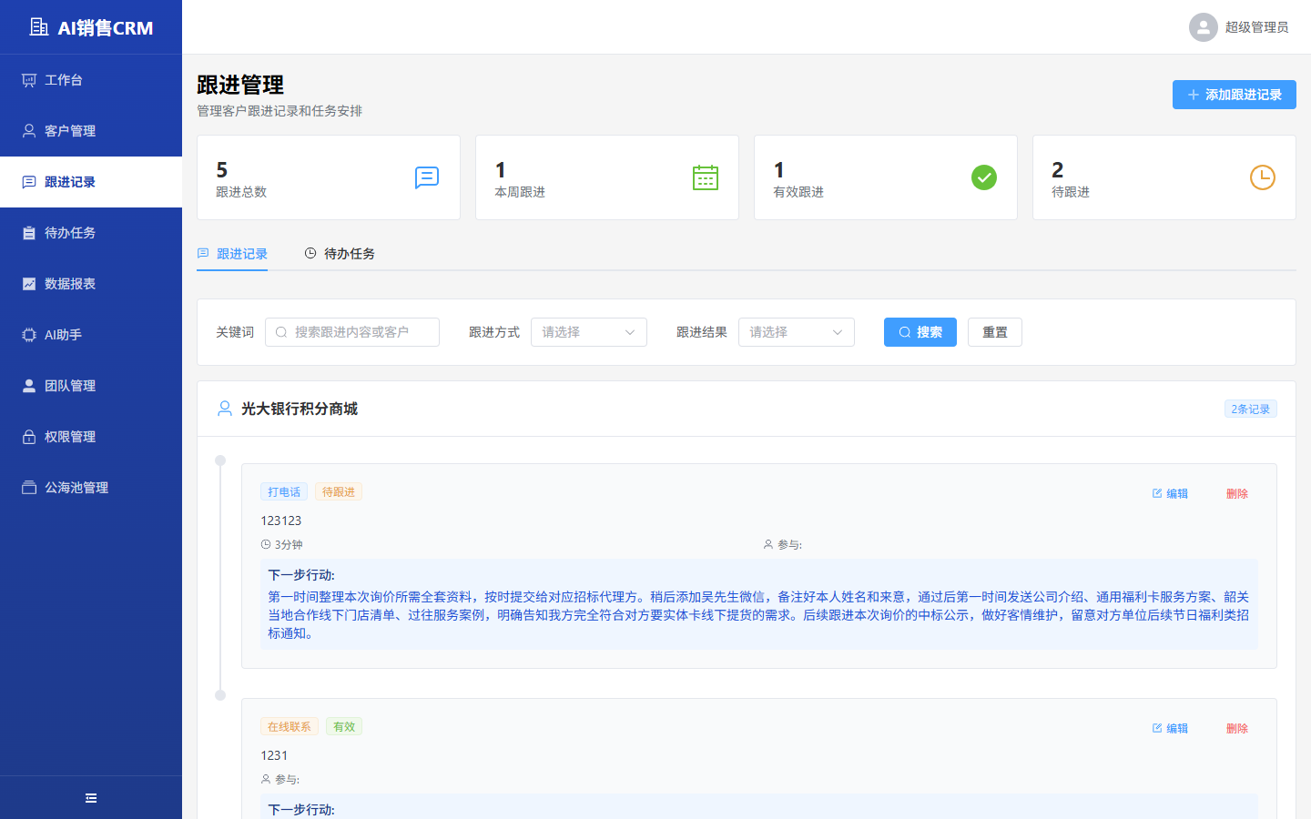Delete the 123123 follow-up record
Viewport: 1311px width, 819px height.
(1237, 493)
